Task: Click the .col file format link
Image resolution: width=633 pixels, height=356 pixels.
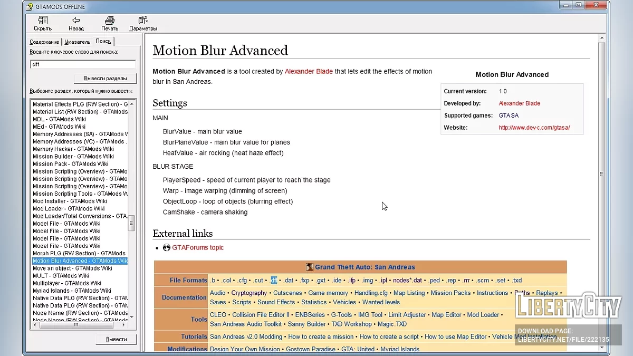Action: (x=226, y=281)
